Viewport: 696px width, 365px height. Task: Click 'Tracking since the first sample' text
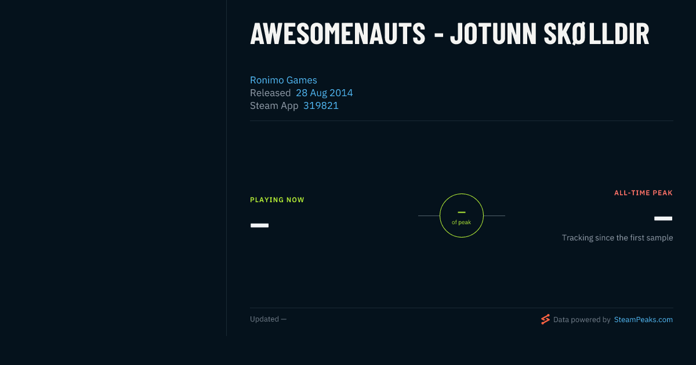click(x=617, y=238)
